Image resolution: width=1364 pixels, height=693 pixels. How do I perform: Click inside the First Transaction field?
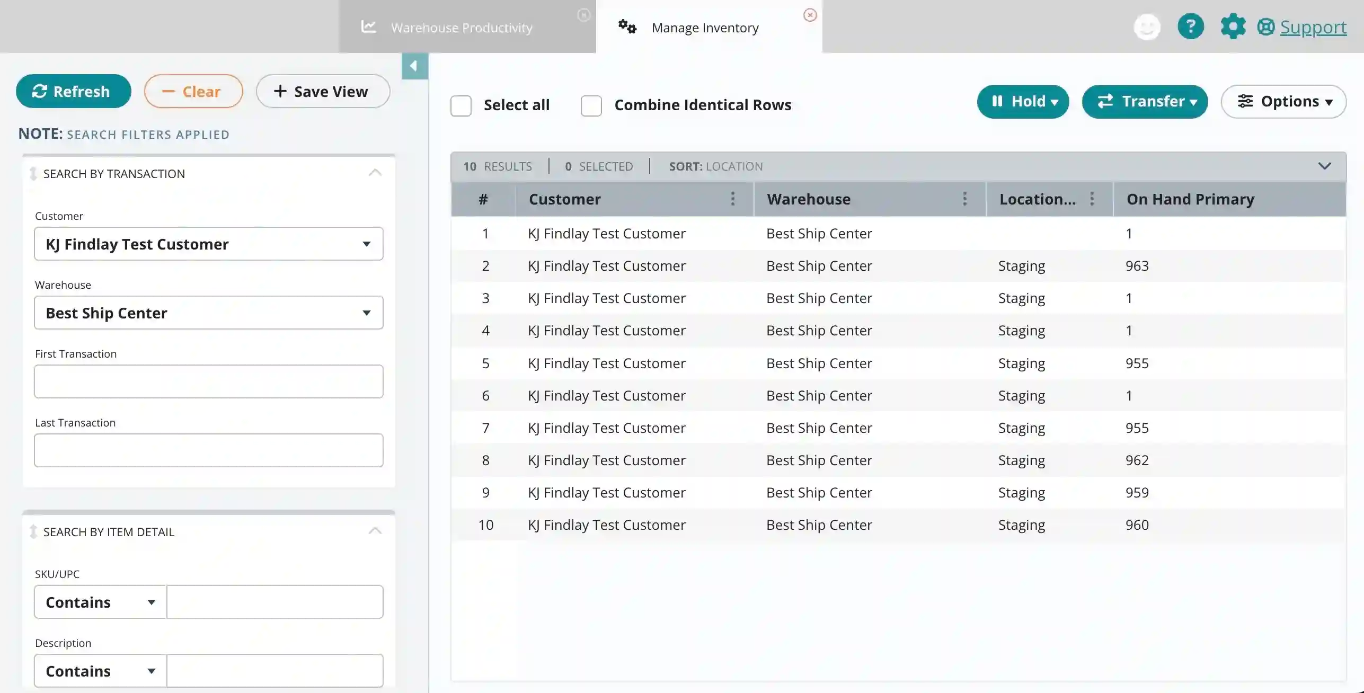tap(208, 381)
